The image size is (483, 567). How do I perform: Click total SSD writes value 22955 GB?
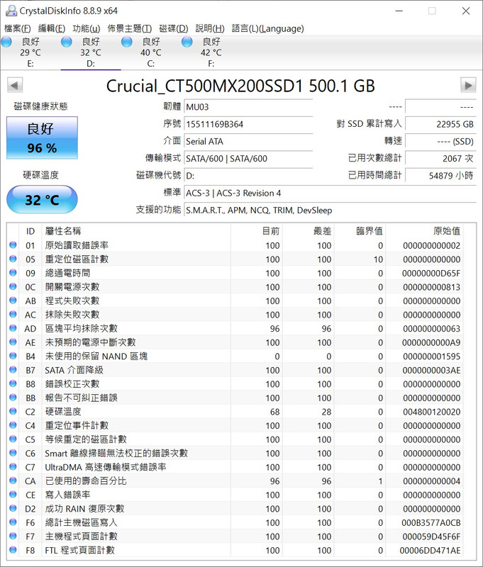[440, 124]
